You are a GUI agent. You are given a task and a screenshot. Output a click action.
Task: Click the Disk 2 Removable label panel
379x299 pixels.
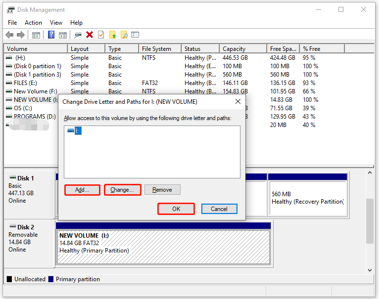[30, 244]
